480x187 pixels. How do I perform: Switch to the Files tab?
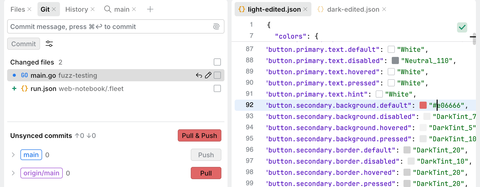point(18,9)
